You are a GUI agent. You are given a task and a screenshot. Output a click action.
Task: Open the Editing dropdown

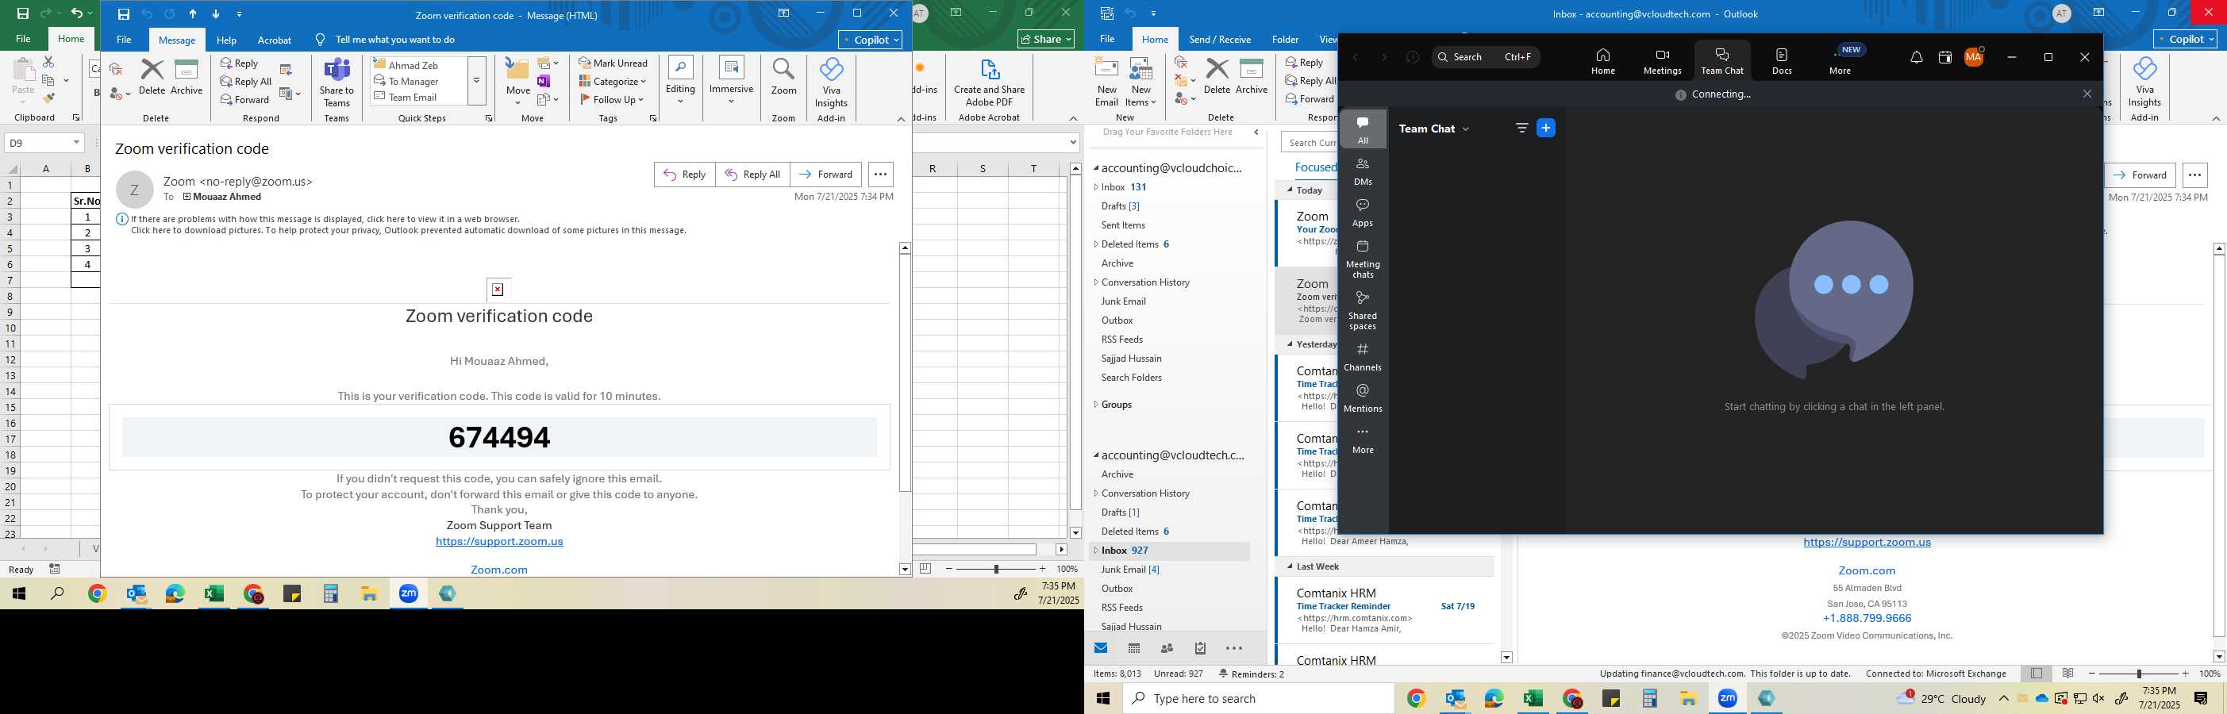[x=680, y=81]
